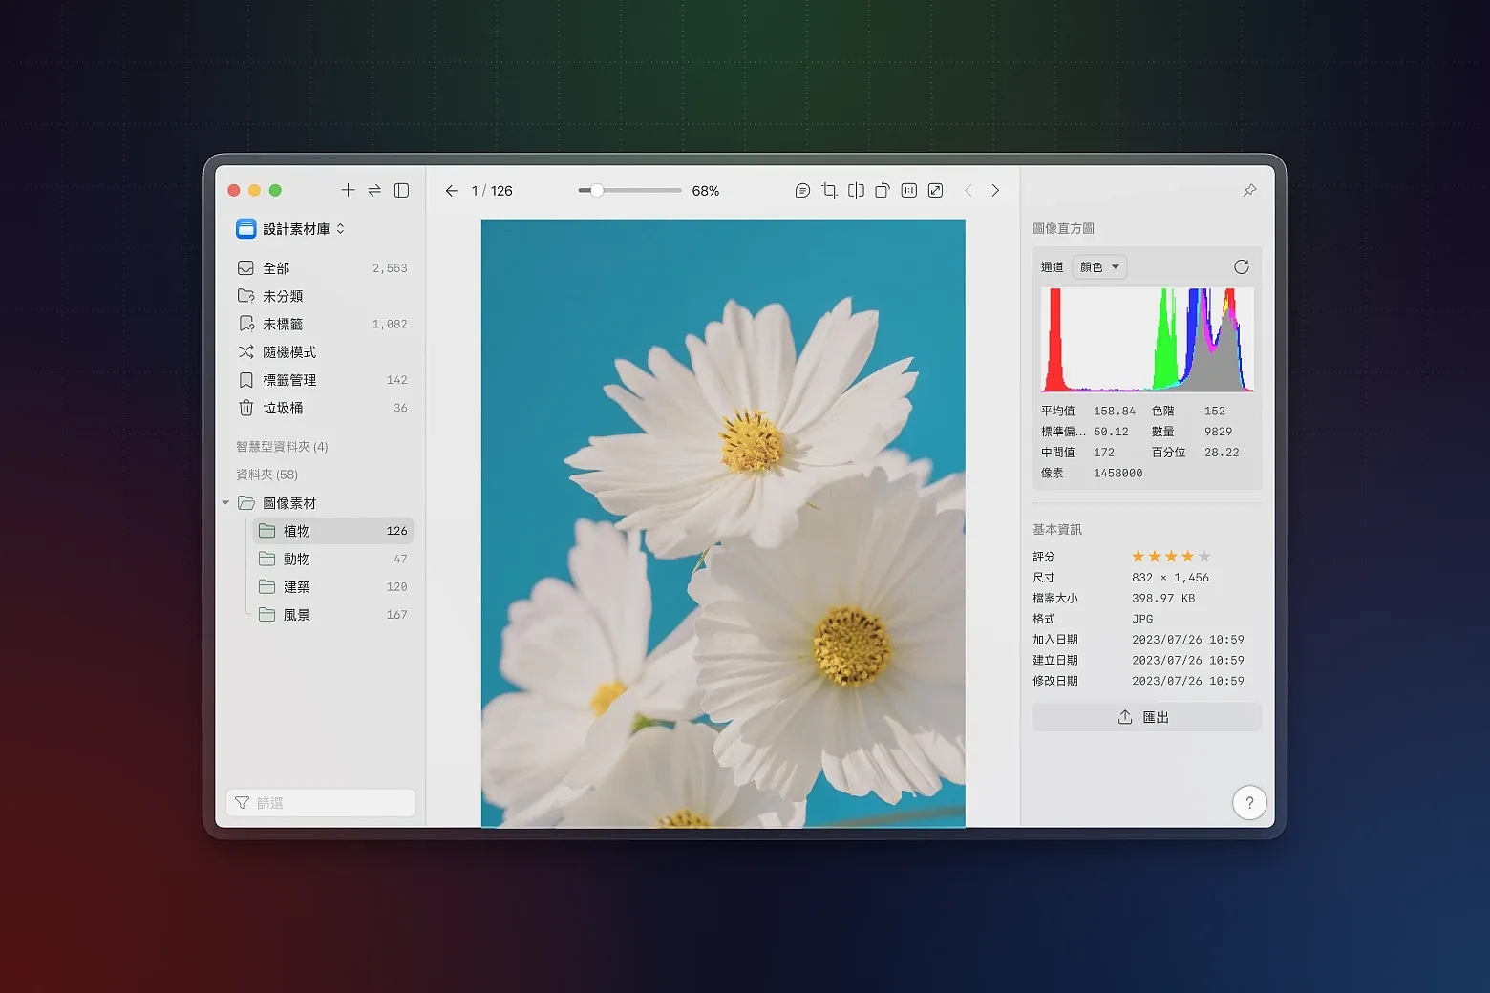Adjust the zoom slider handle
The width and height of the screenshot is (1490, 993).
[596, 191]
